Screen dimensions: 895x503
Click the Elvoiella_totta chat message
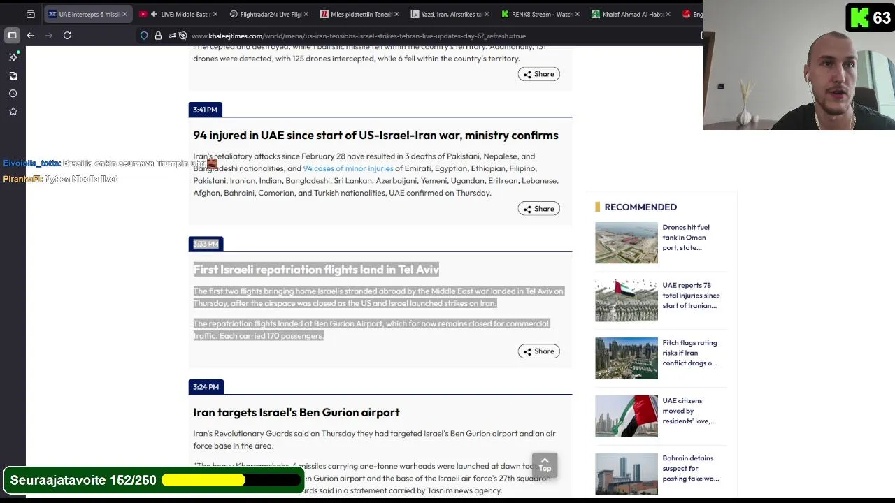coord(110,163)
